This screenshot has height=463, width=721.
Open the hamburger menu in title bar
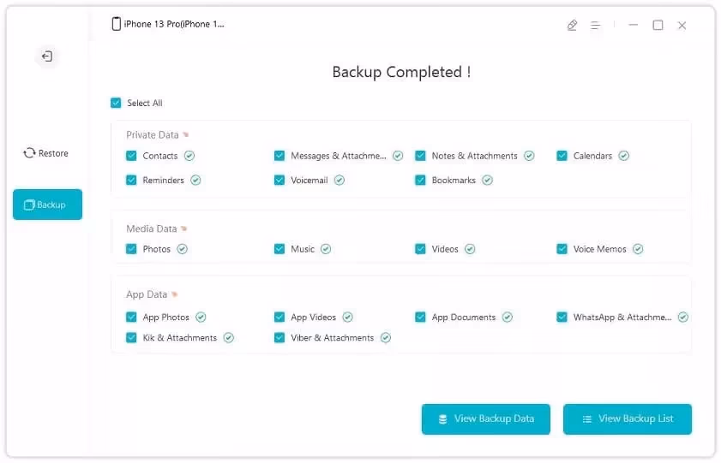[x=595, y=25]
